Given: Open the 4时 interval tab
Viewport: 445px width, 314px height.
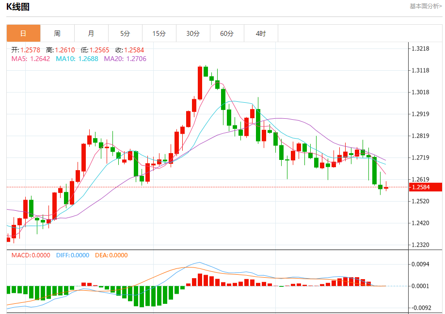Looking at the screenshot, I should click(x=261, y=33).
